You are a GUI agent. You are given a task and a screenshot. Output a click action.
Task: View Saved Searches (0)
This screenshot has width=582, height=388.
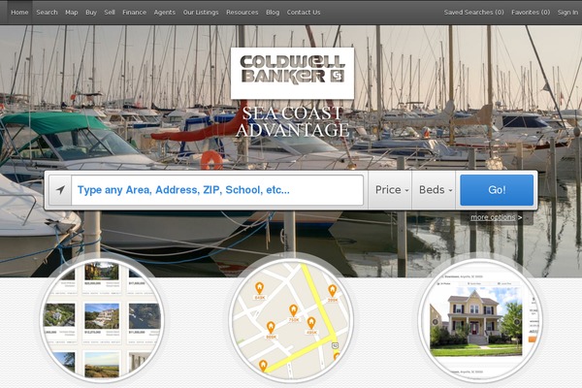point(473,13)
